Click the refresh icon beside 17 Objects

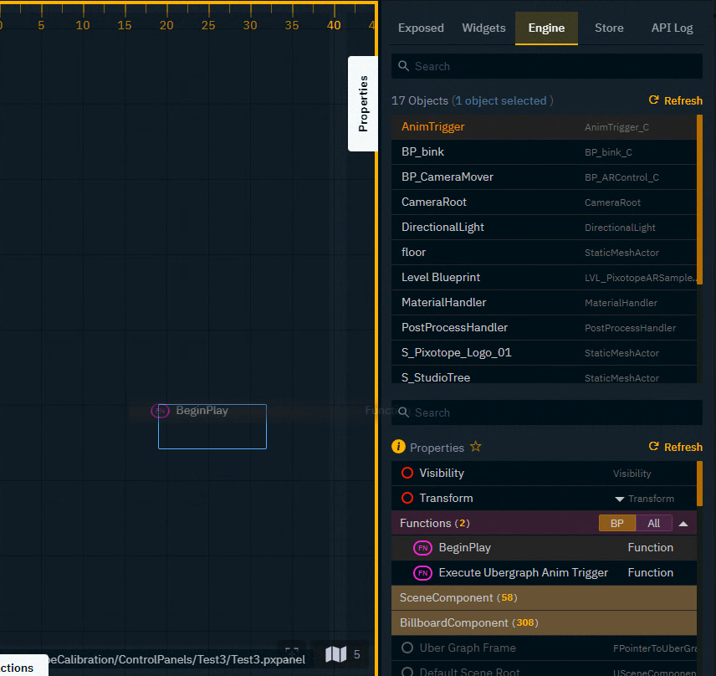(653, 100)
